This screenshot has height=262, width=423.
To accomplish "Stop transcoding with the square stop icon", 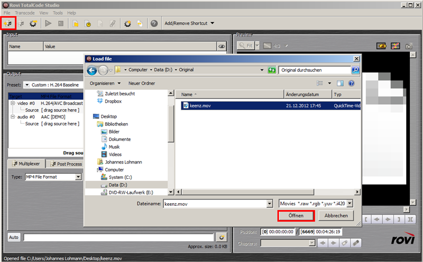I will tap(61, 23).
